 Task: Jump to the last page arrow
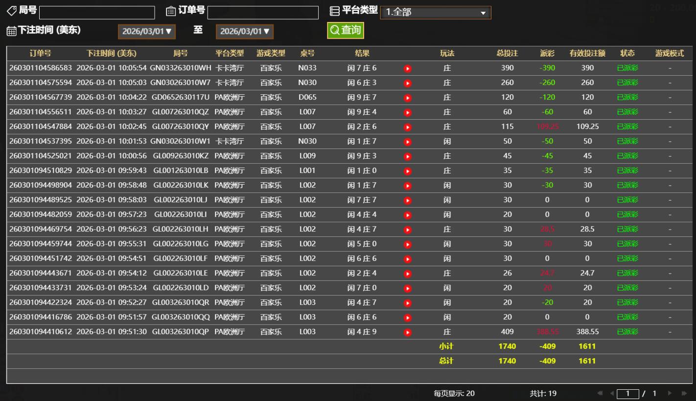[684, 394]
